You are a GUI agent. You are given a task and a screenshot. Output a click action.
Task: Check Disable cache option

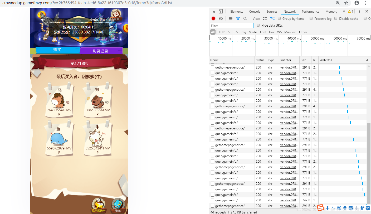[336, 18]
